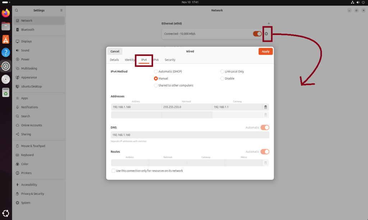Delete the 192.168.1.160 address row
Screen dimensions: 368x220
(265, 107)
